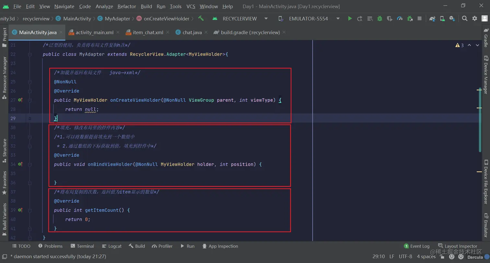Click override gutter icon on line 39
Screen dimensions: 490x263
click(x=20, y=210)
